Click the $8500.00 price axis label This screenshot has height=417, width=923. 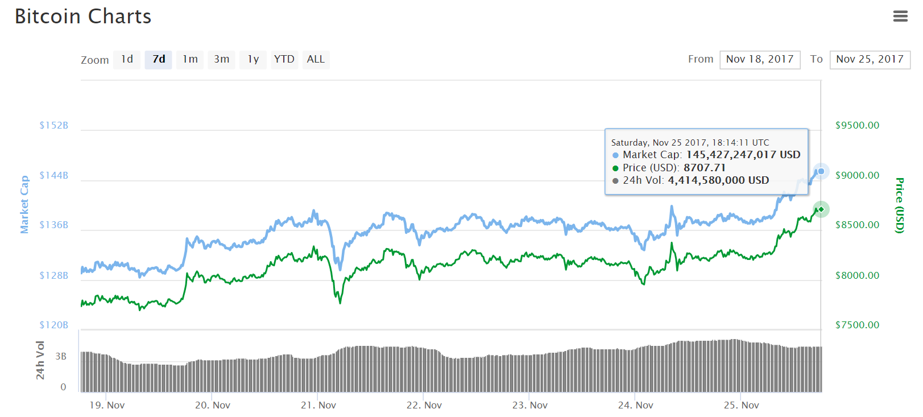[857, 225]
